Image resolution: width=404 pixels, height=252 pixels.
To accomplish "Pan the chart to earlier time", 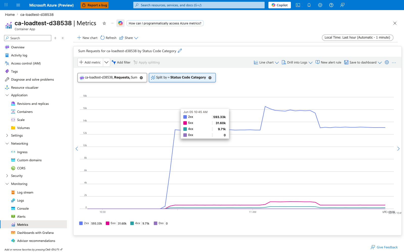I will coord(77,149).
